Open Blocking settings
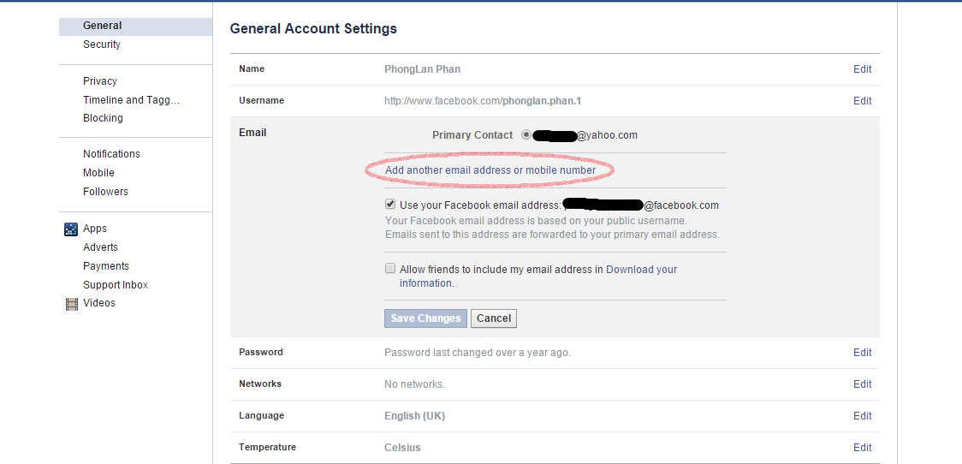962x464 pixels. click(103, 118)
